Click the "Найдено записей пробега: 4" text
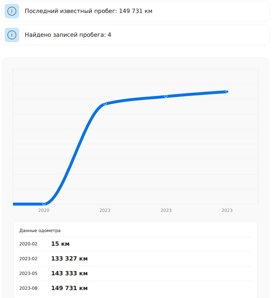Screen dimensions: 275x298 coord(68,35)
